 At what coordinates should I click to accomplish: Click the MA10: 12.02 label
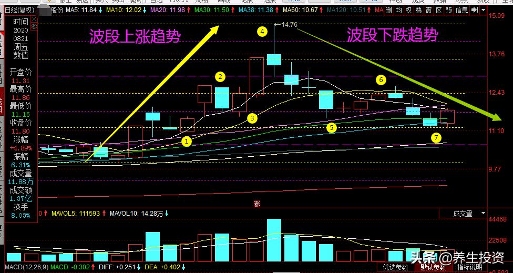pos(124,10)
